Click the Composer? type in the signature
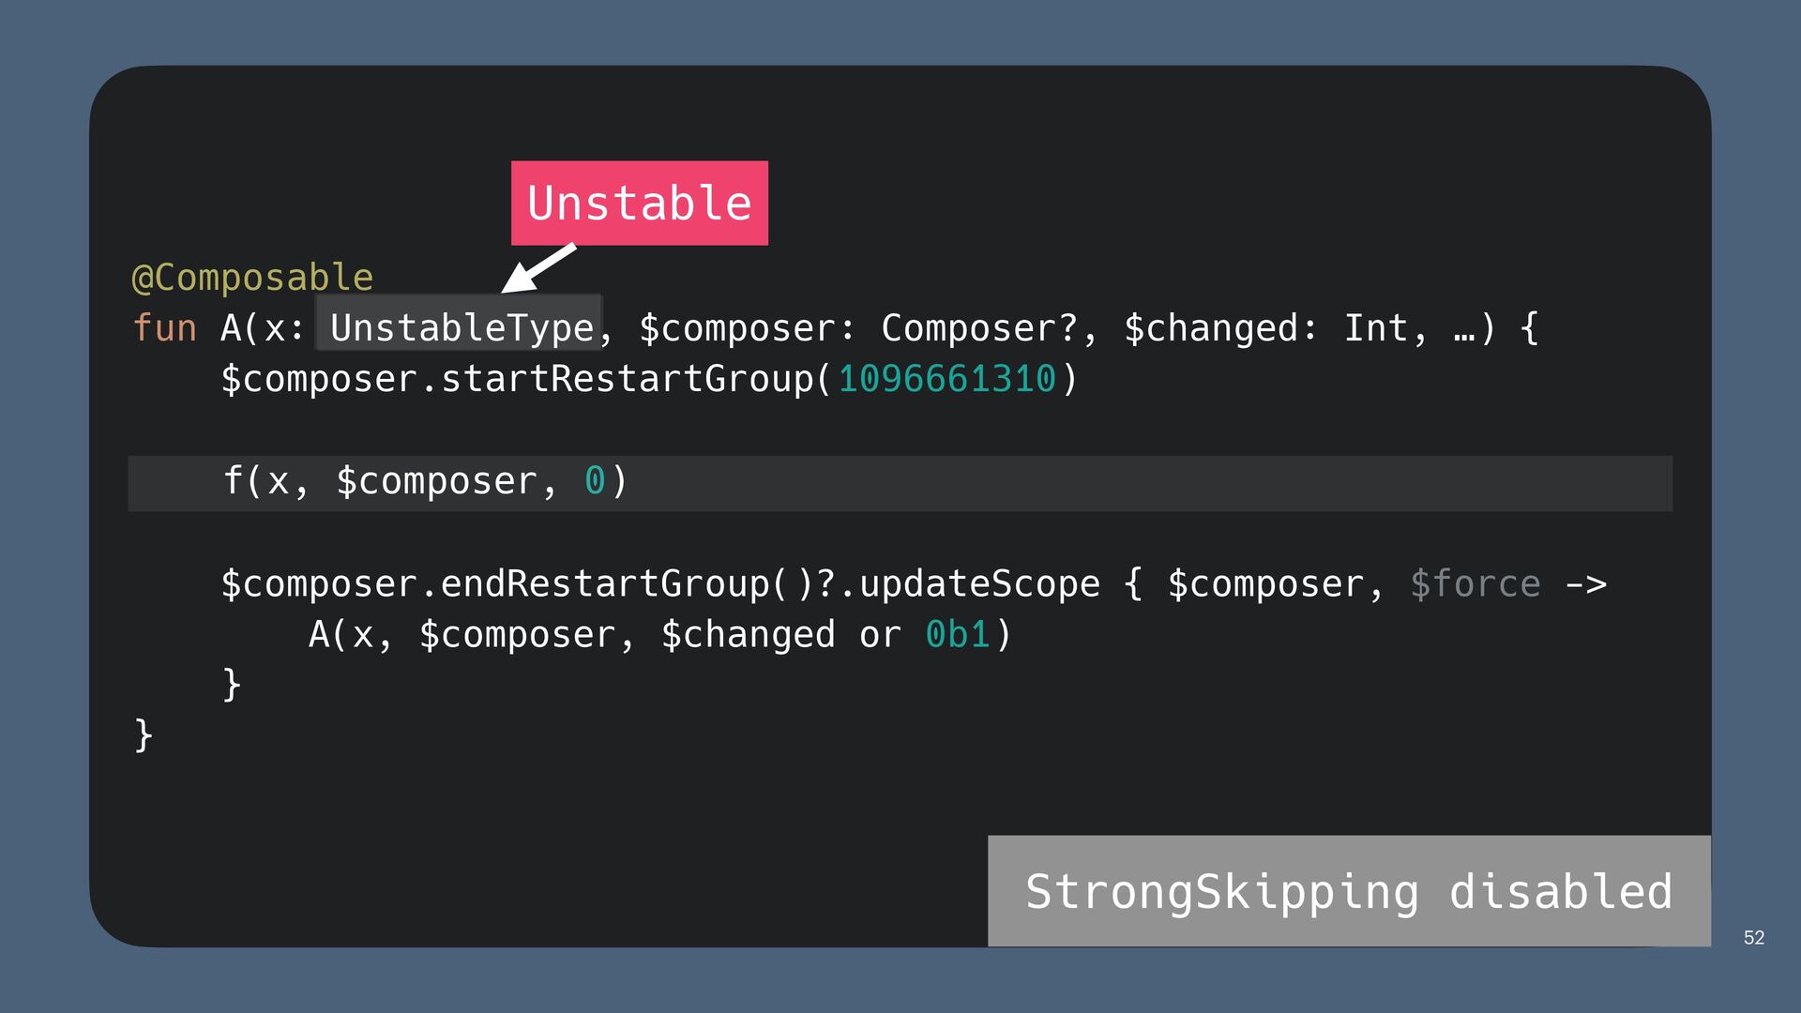This screenshot has width=1801, height=1013. pos(979,328)
